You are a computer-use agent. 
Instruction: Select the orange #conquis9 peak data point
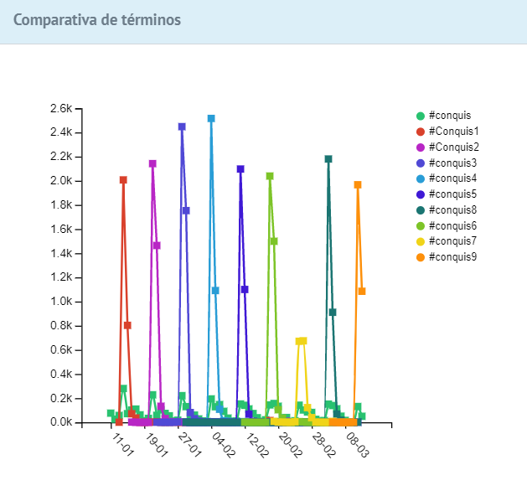(358, 185)
